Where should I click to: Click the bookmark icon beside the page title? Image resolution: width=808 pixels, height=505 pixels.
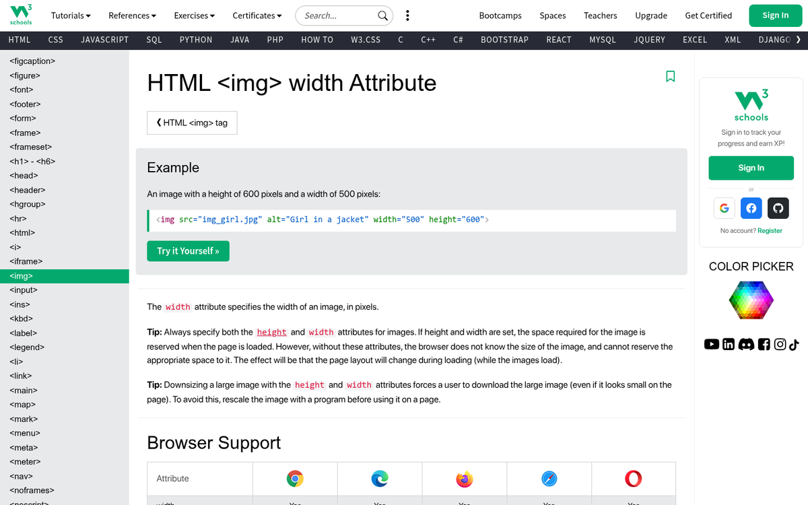pos(670,76)
